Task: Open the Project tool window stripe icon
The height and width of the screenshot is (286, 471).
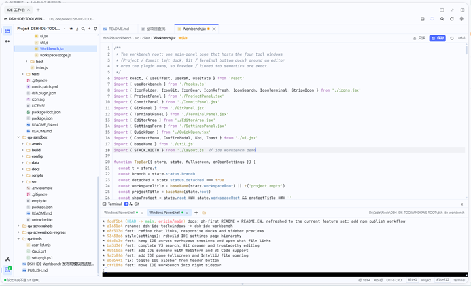Action: (7, 31)
